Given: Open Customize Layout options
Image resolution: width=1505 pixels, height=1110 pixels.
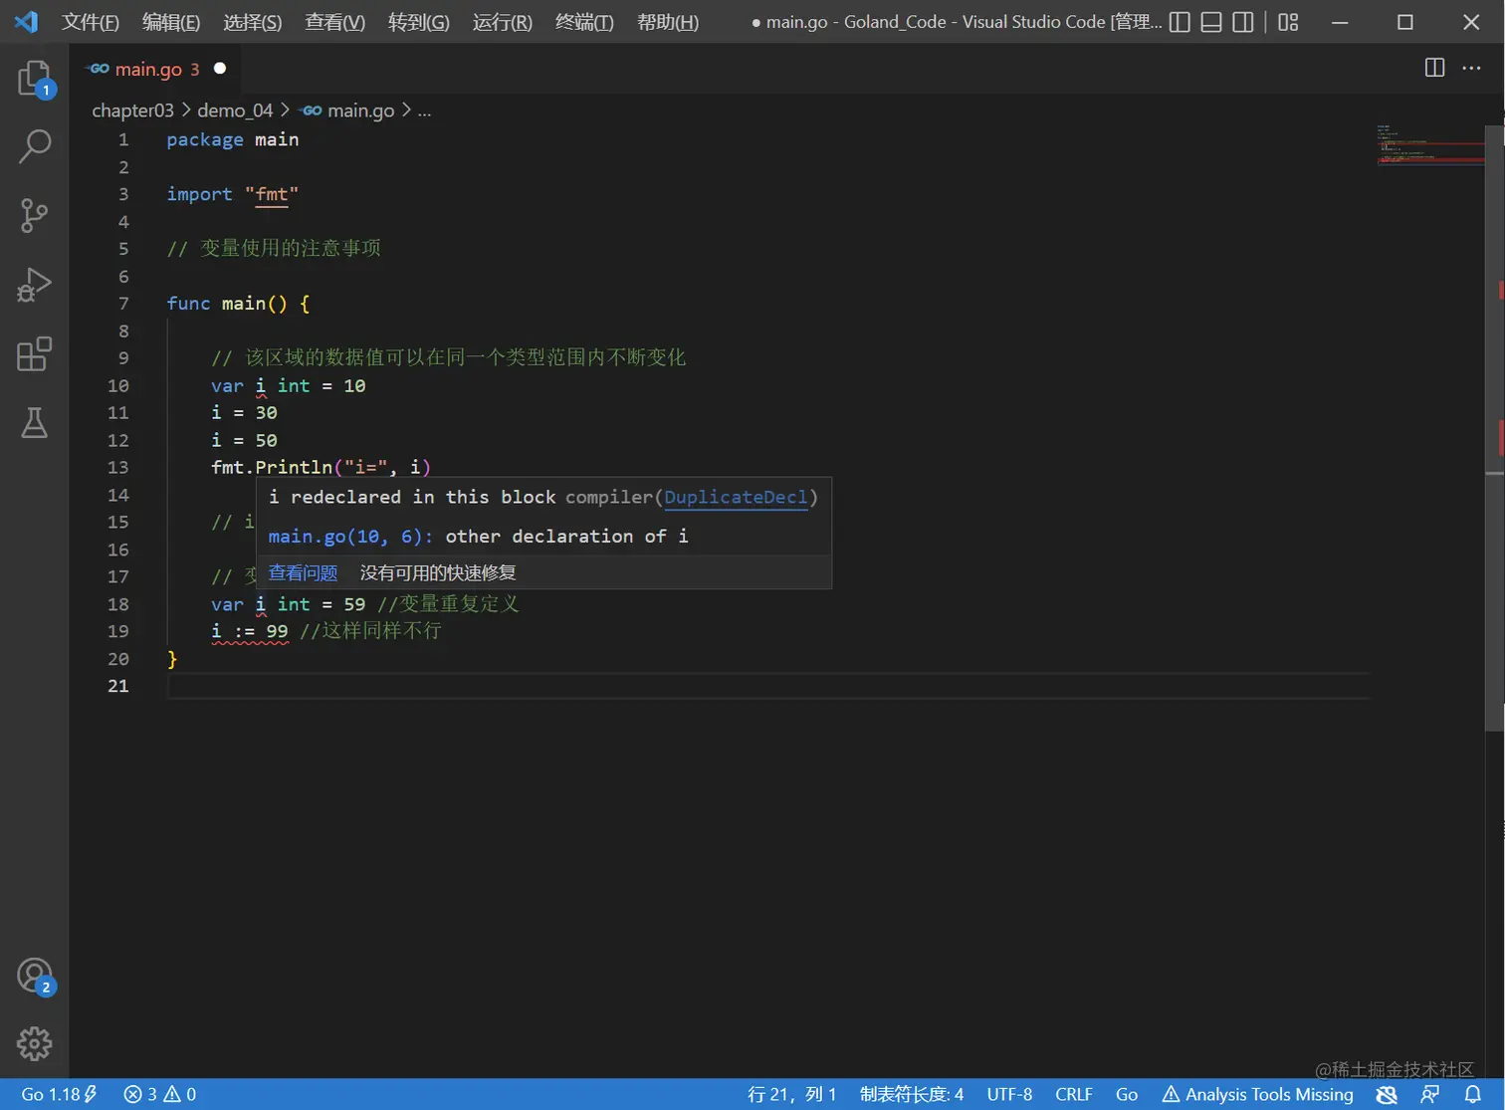Looking at the screenshot, I should pyautogui.click(x=1288, y=22).
